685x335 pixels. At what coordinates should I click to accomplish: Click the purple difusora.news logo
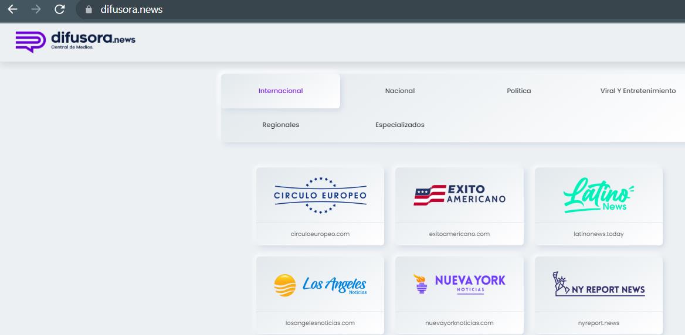point(76,42)
